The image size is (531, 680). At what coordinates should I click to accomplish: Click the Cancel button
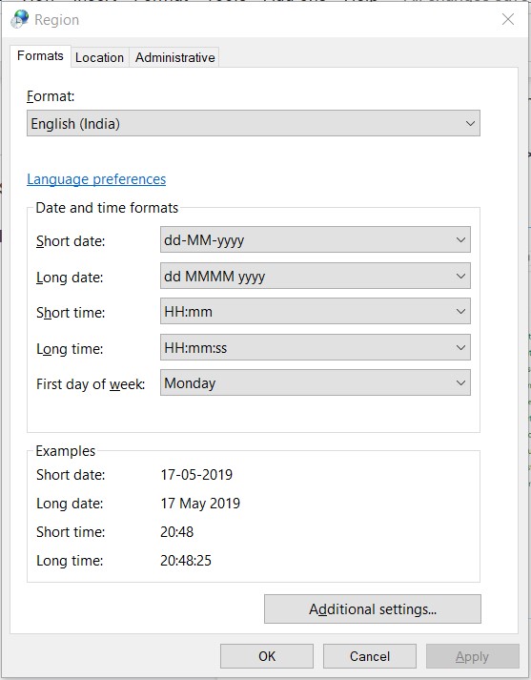[x=370, y=656]
